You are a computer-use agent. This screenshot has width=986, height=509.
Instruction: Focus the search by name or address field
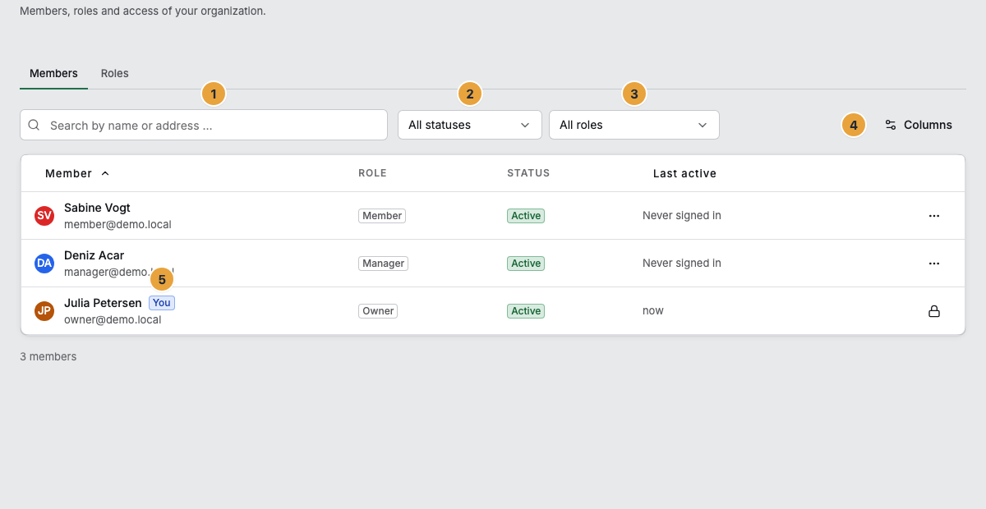click(x=204, y=125)
